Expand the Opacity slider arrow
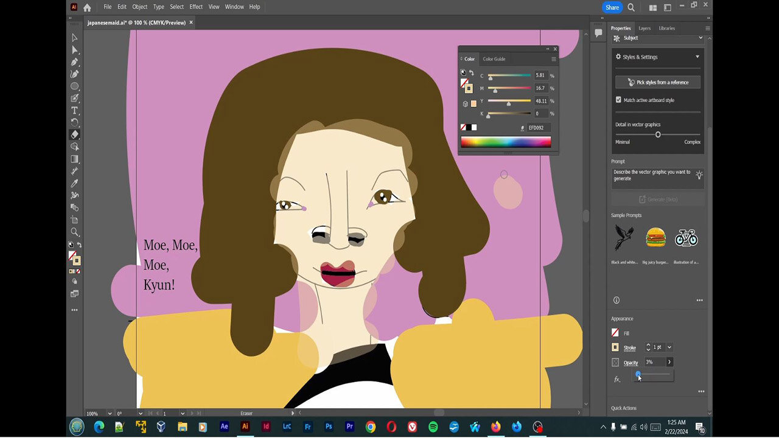This screenshot has height=438, width=779. pyautogui.click(x=669, y=362)
